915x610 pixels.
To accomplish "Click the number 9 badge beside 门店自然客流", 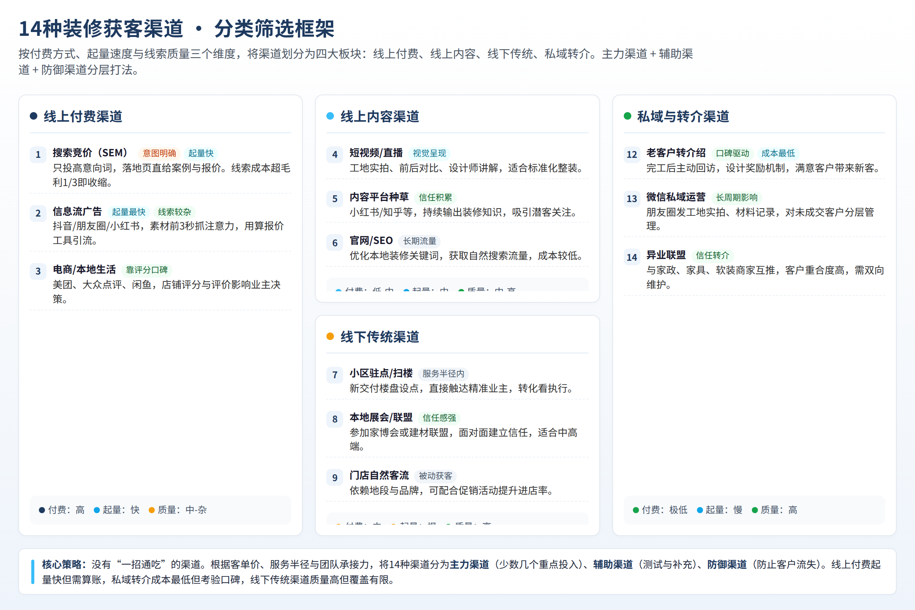I will click(x=335, y=478).
